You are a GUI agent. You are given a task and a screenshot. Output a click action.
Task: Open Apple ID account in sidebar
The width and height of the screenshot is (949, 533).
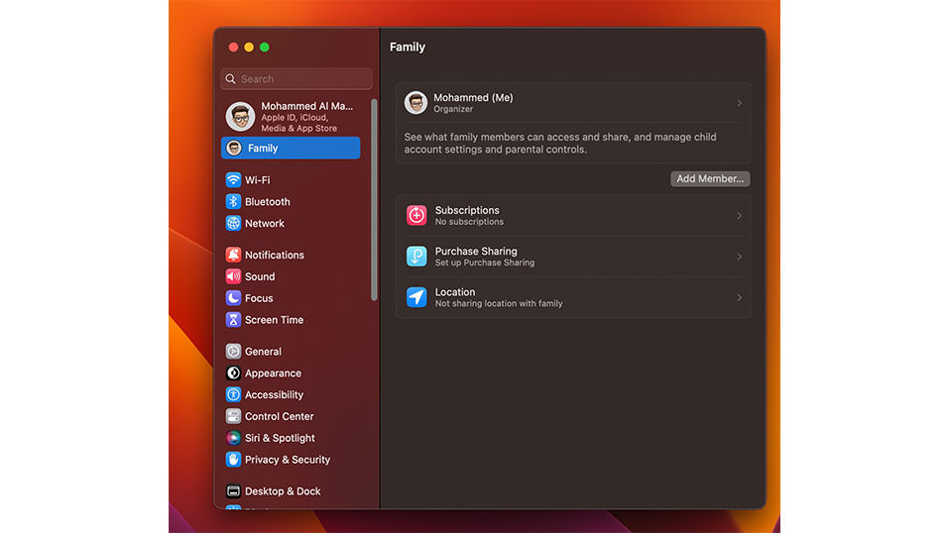[293, 117]
